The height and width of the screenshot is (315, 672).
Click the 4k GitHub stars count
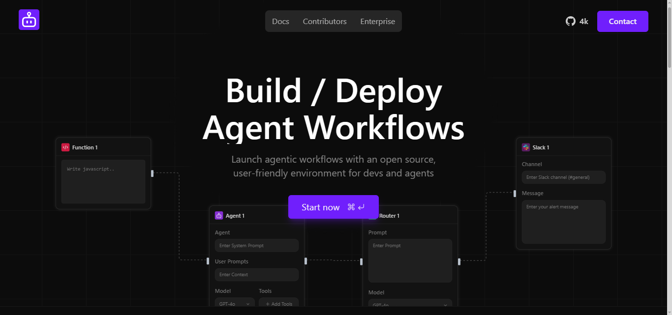coord(584,22)
